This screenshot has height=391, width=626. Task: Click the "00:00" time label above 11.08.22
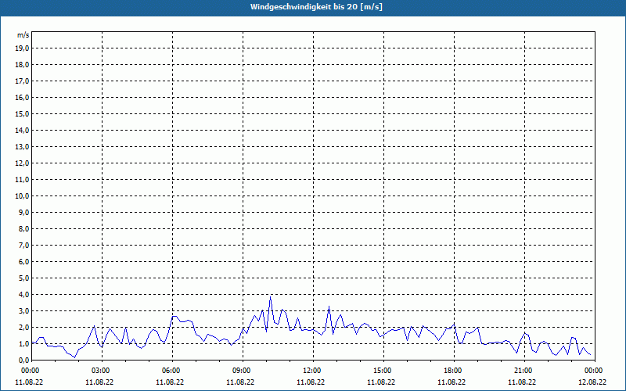[x=30, y=371]
